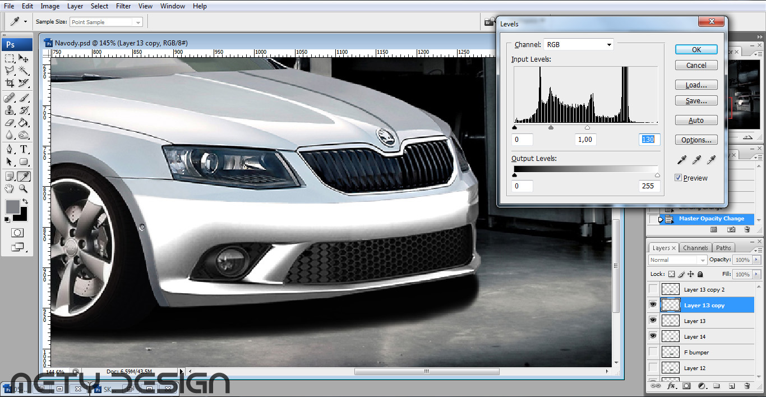Choose the Path Selection arrow tool
Viewport: 766px width, 397px height.
10,162
